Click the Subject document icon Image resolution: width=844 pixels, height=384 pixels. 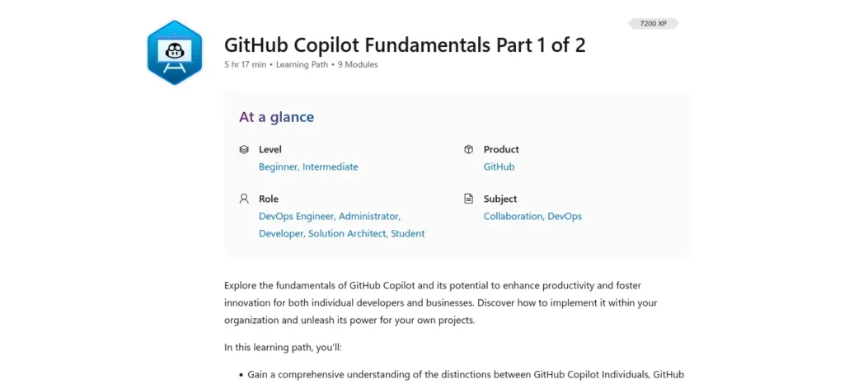click(469, 199)
